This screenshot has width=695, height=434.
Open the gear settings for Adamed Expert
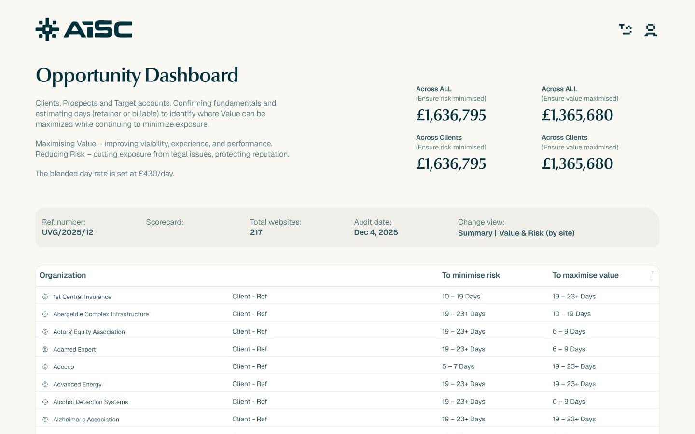pos(45,349)
